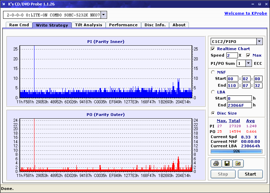Image resolution: width=270 pixels, height=193 pixels.
Task: Click the KProbe title bar app icon
Action: 4,4
